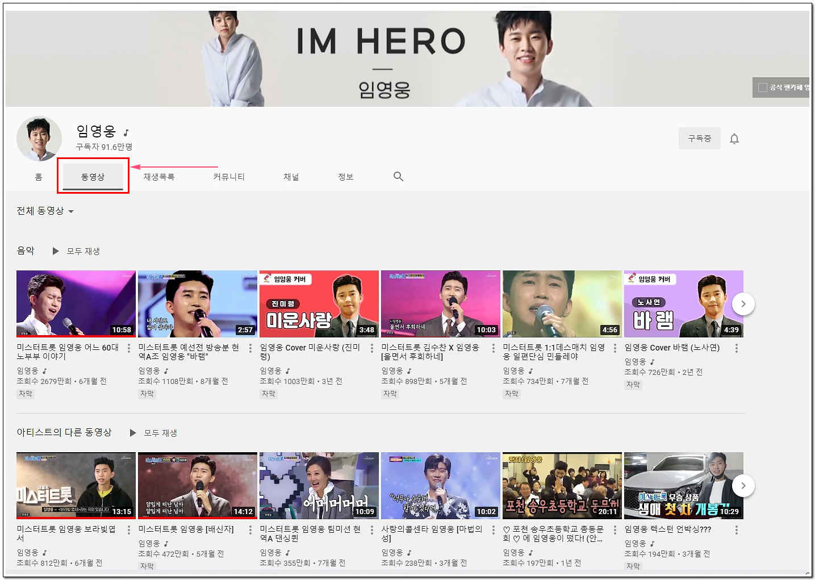Viewport: 815px width, 580px height.
Task: Open options menu for 팀미션 댄싱퀸 video
Action: tap(372, 530)
